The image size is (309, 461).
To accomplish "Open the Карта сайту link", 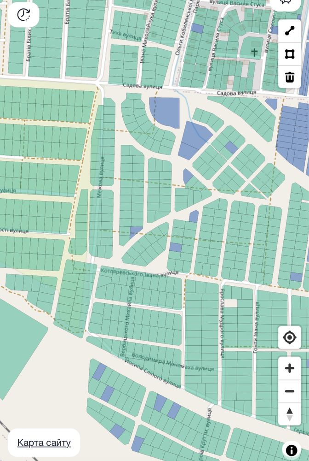I will tap(44, 443).
